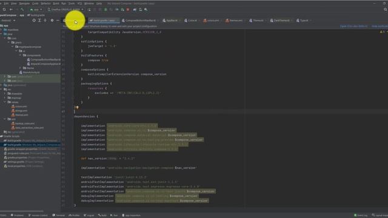Open the Navigate menu
Viewport: 388px width, 218px height.
(24, 4)
